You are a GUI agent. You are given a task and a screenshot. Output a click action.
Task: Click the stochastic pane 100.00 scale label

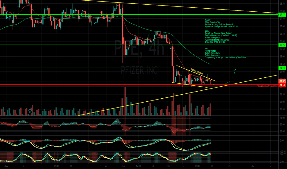point(282,154)
